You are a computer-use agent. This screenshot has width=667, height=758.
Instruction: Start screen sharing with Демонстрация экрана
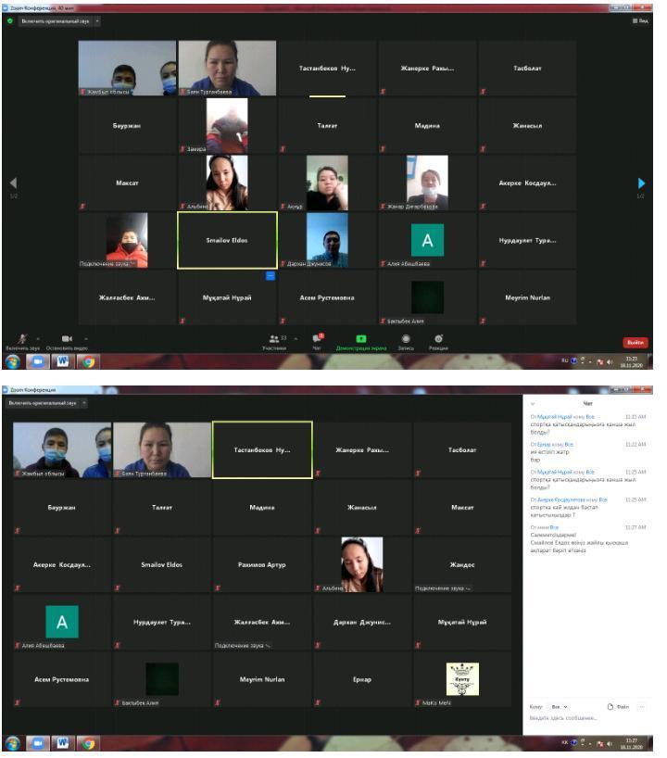coord(360,341)
